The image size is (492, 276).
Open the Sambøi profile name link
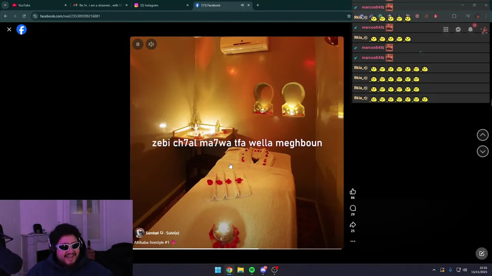152,233
